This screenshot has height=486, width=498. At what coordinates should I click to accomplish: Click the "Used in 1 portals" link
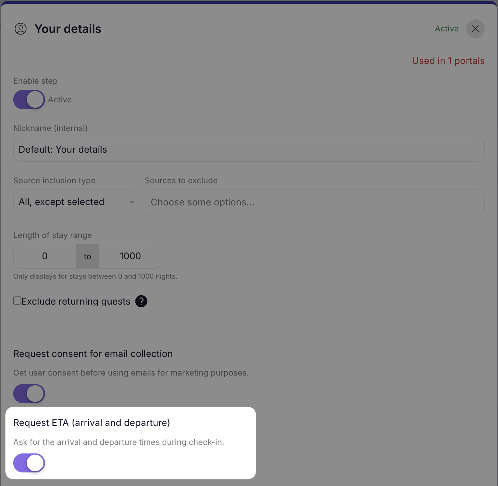click(x=448, y=60)
